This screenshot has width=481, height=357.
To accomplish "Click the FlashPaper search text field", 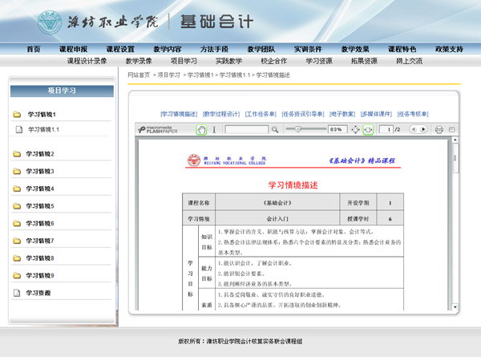I will pyautogui.click(x=247, y=129).
